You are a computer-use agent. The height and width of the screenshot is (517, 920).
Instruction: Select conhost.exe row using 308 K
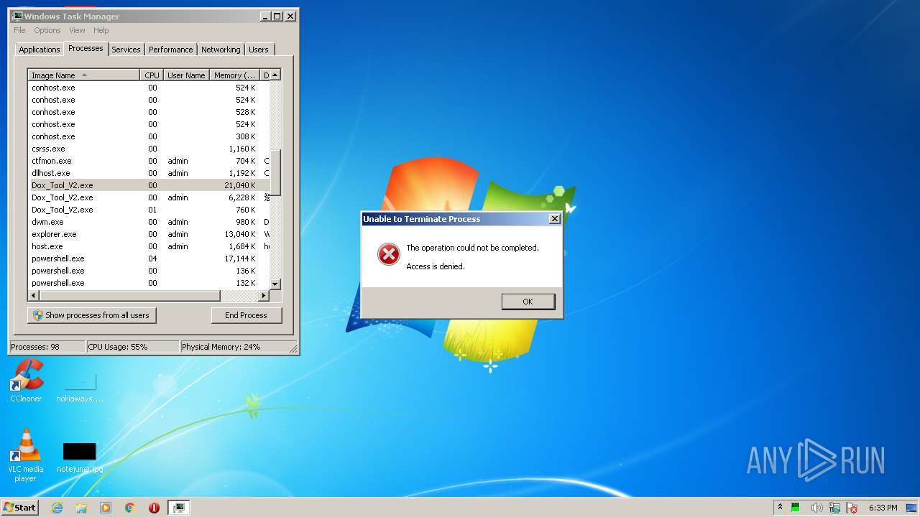click(x=149, y=136)
